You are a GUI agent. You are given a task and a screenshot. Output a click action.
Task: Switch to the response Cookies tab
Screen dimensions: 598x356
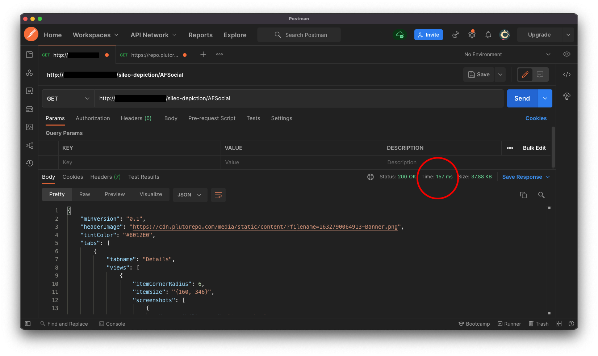(73, 177)
